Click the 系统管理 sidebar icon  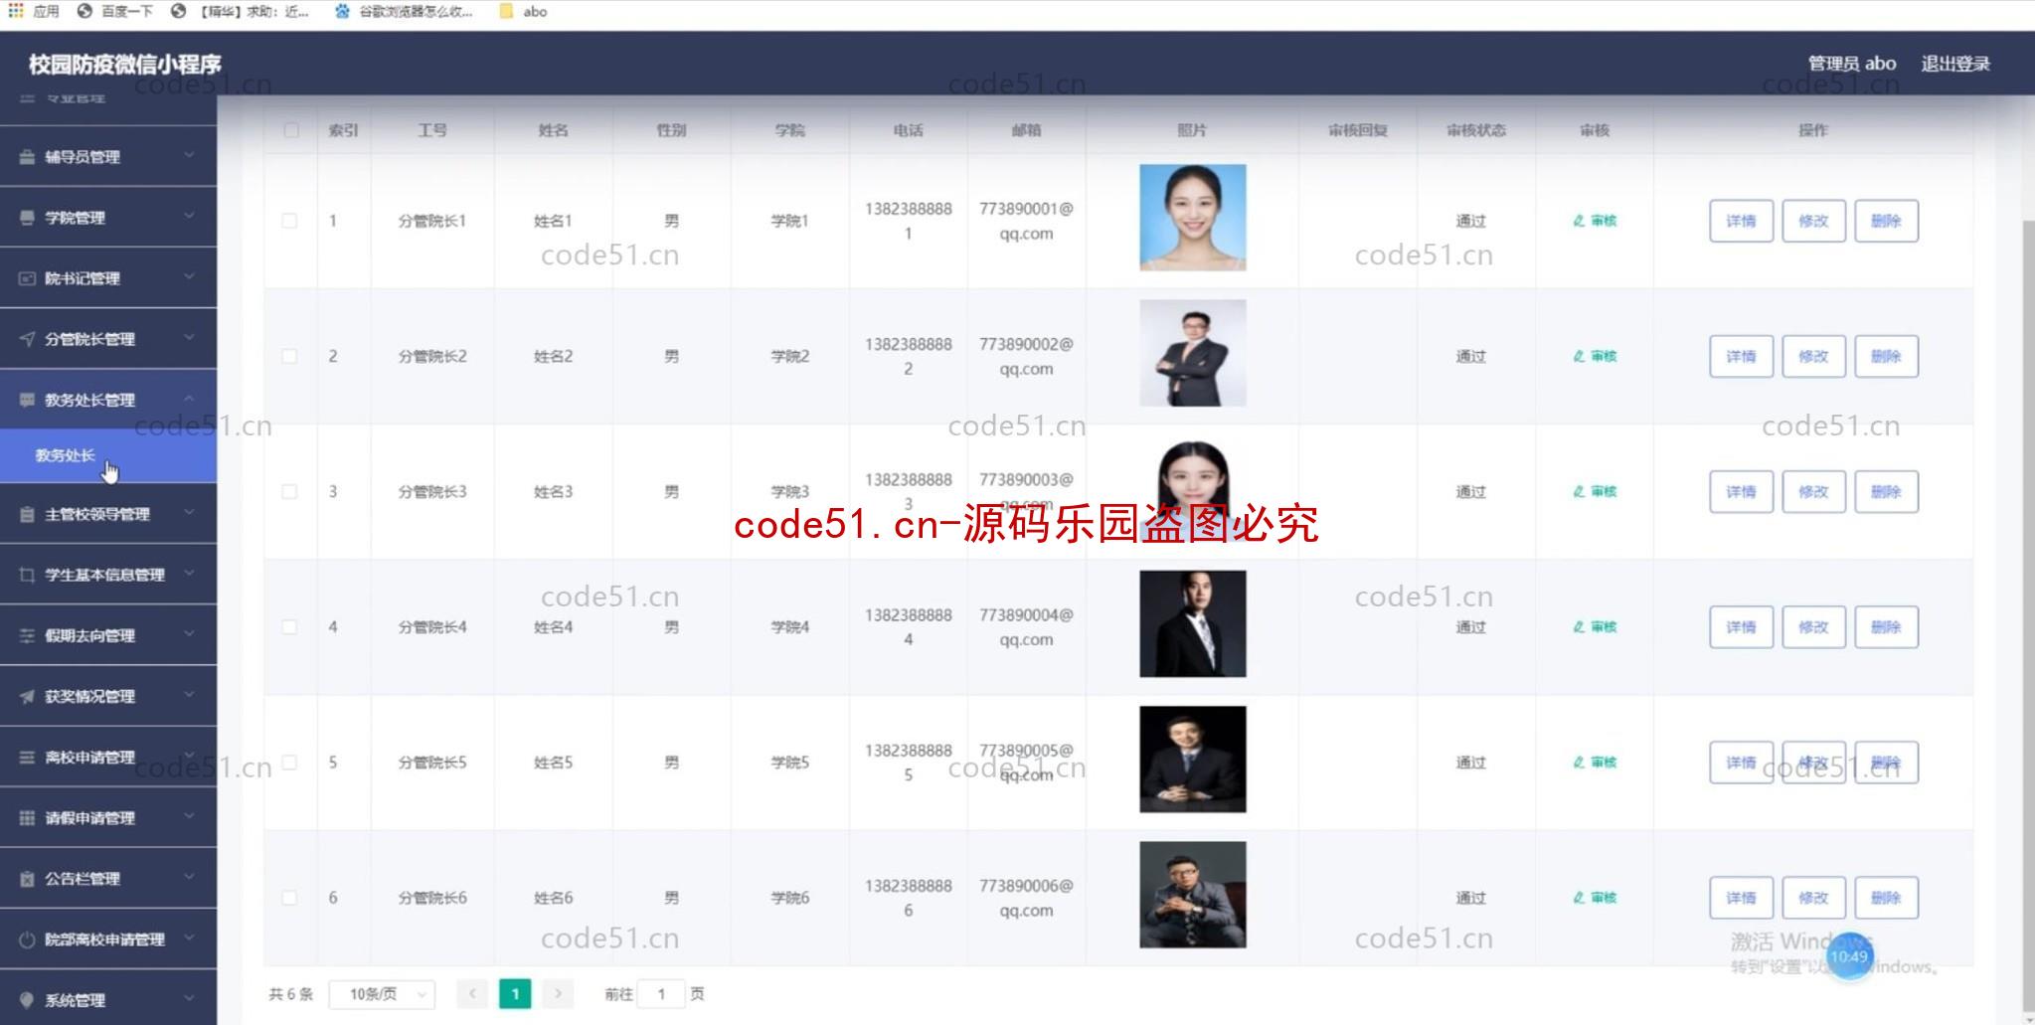click(28, 1000)
